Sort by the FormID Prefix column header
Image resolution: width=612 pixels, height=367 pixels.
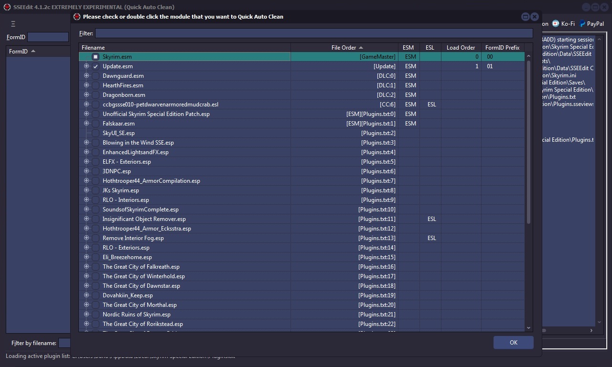point(503,48)
